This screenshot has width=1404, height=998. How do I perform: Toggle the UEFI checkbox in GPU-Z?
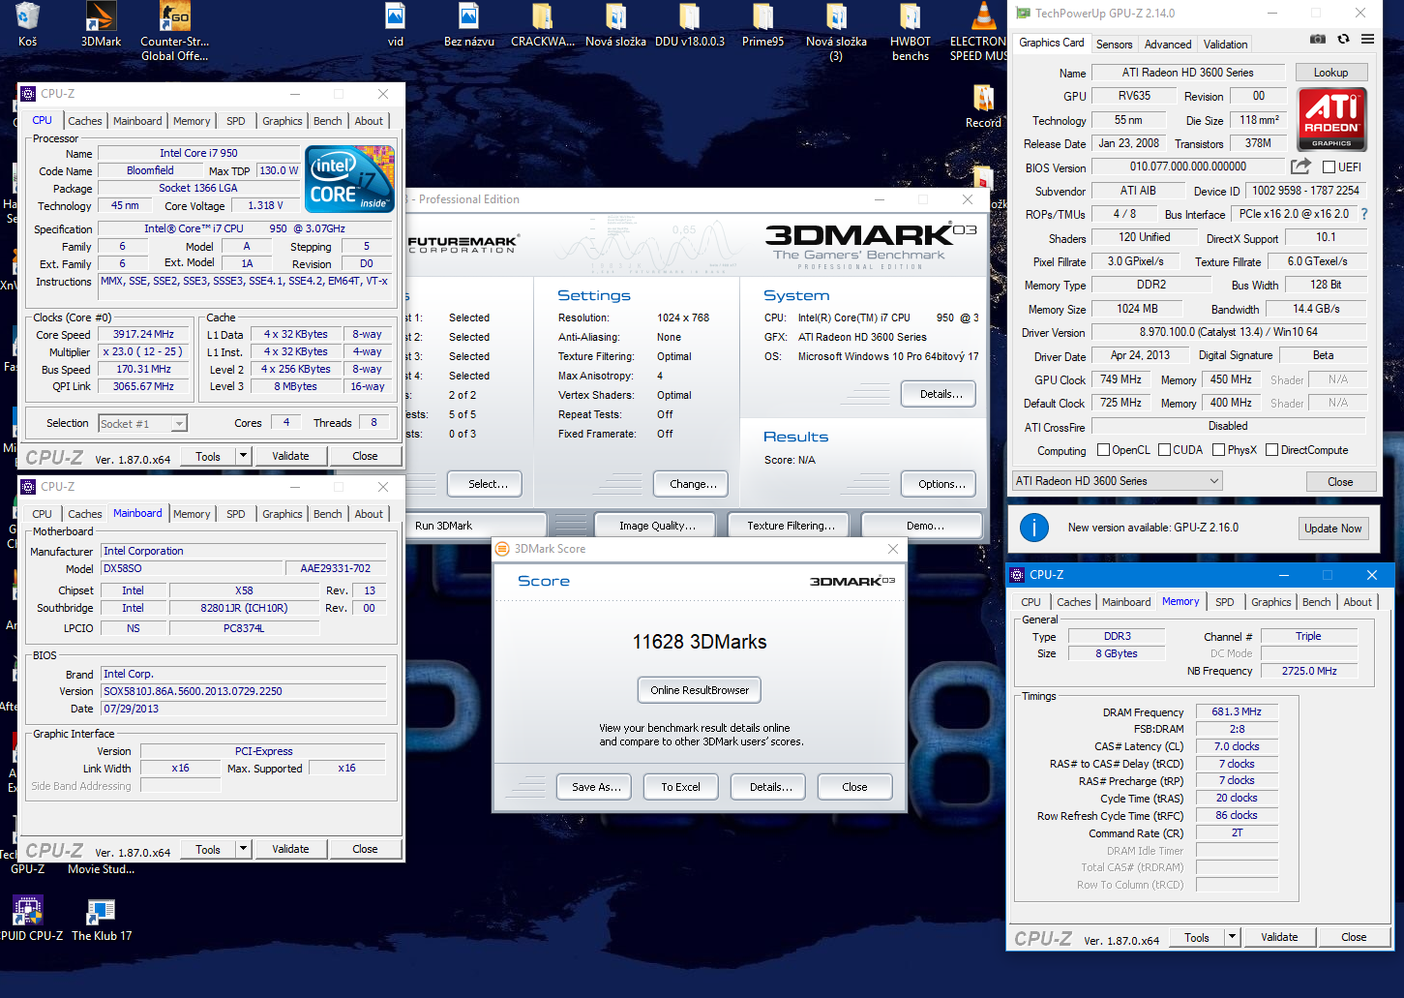point(1329,167)
